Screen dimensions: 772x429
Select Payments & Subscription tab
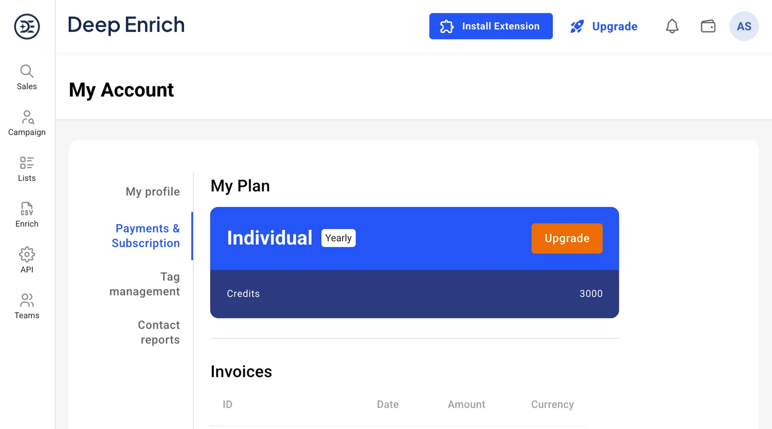146,236
